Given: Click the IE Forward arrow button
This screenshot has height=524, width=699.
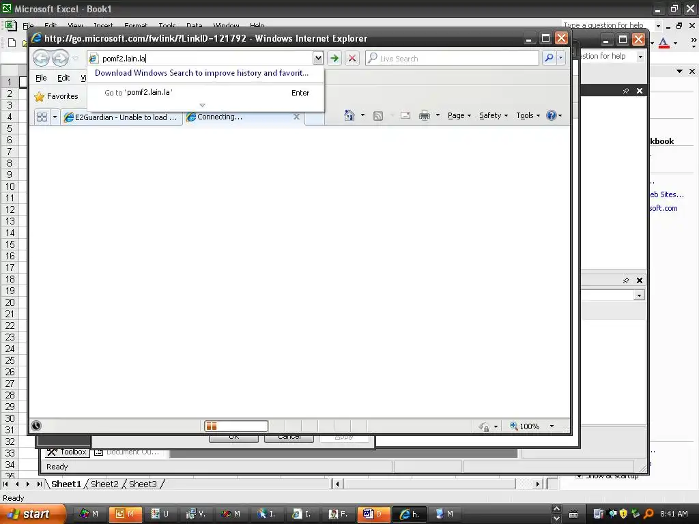Looking at the screenshot, I should [x=60, y=58].
